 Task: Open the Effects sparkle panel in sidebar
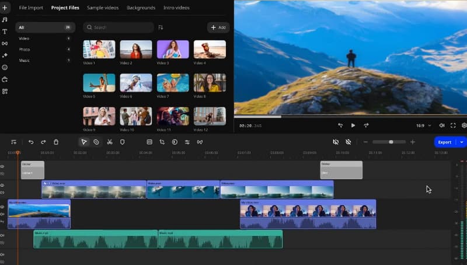pyautogui.click(x=5, y=55)
